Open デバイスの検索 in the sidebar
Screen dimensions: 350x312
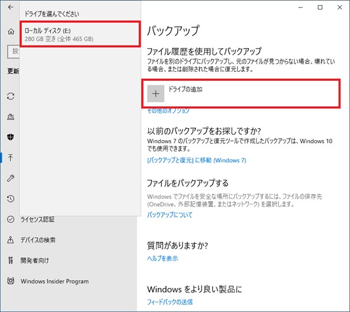coord(38,240)
